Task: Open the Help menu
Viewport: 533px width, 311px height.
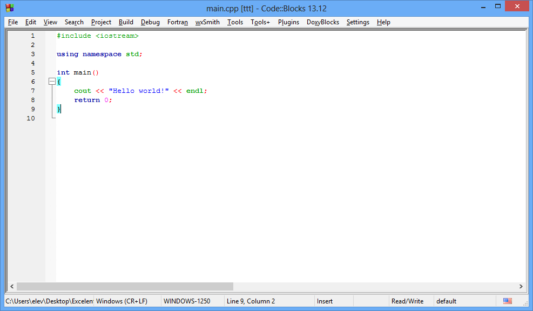Action: (383, 22)
